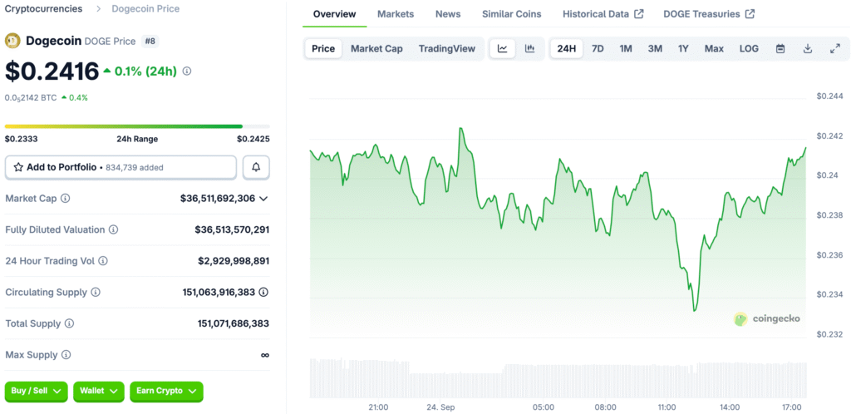Viewport: 851px width, 414px height.
Task: Select the TradingView chart view
Action: [447, 49]
